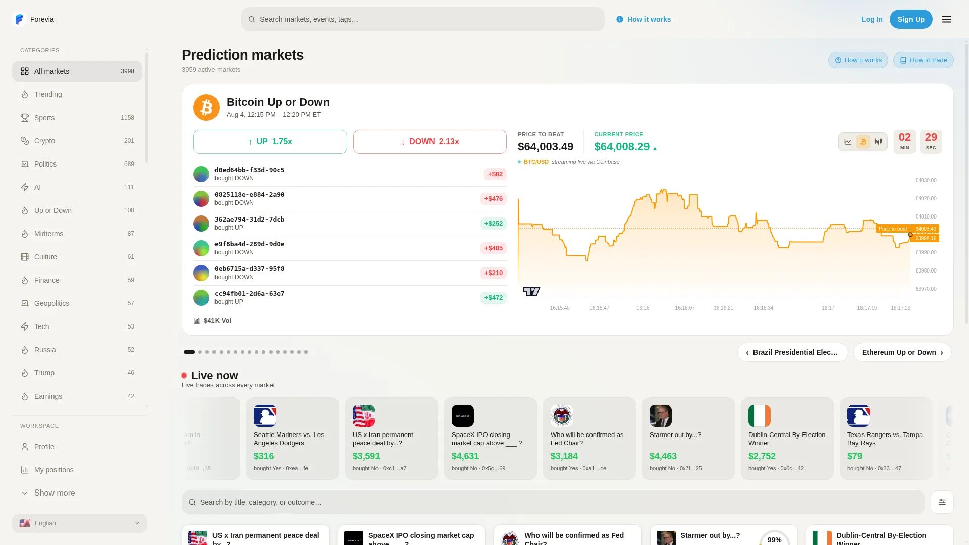Open the Geopolitics category
Screen dimensions: 969x545
point(77,303)
